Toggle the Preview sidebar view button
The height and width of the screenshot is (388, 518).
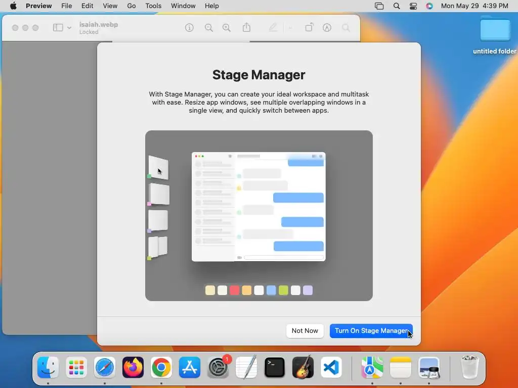(x=58, y=28)
